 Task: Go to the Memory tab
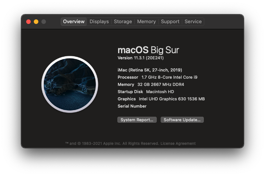click(147, 22)
